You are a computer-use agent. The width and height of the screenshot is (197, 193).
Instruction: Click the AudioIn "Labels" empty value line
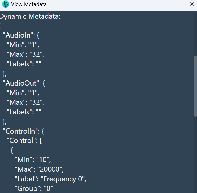tap(24, 64)
